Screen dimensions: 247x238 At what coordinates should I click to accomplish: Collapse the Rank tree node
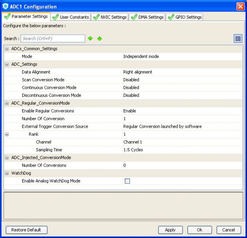coord(7,134)
